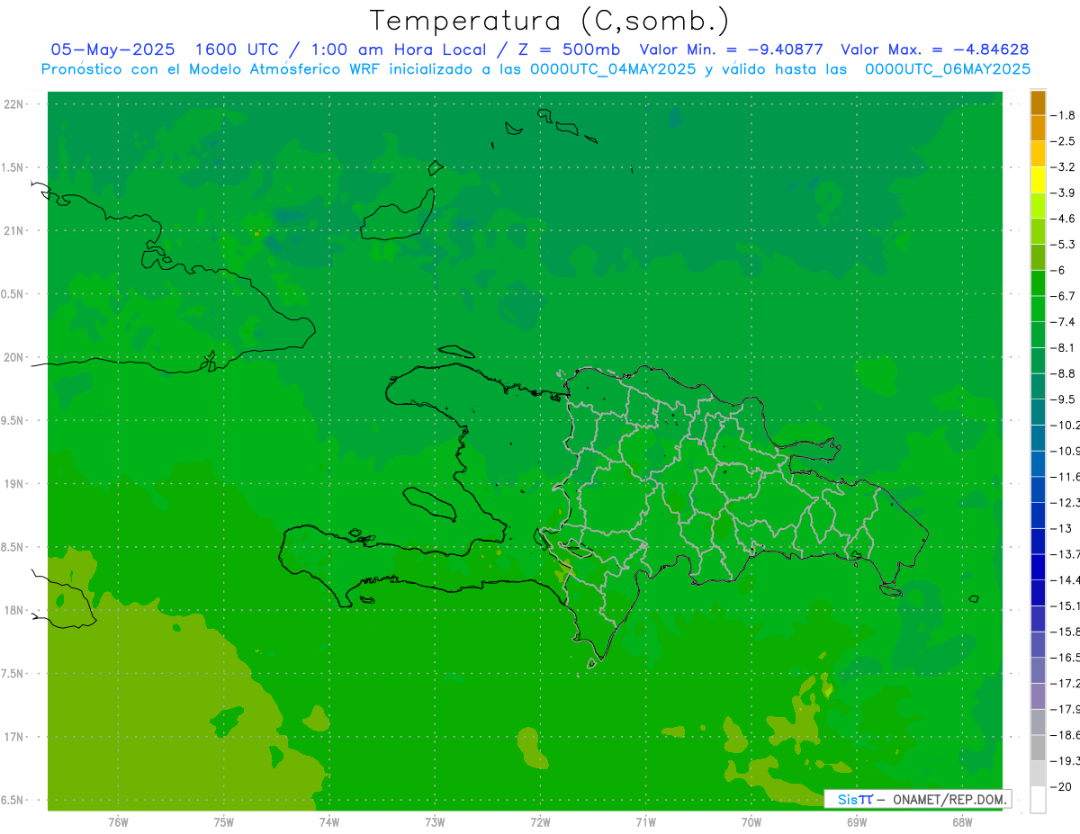Screen dimensions: 1080x834
Task: Click the '-8.8' colorbar value
Action: tap(1063, 372)
